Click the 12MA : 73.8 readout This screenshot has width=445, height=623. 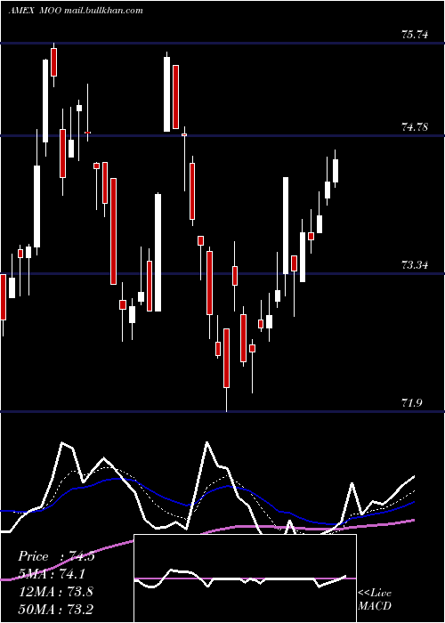coord(56,592)
